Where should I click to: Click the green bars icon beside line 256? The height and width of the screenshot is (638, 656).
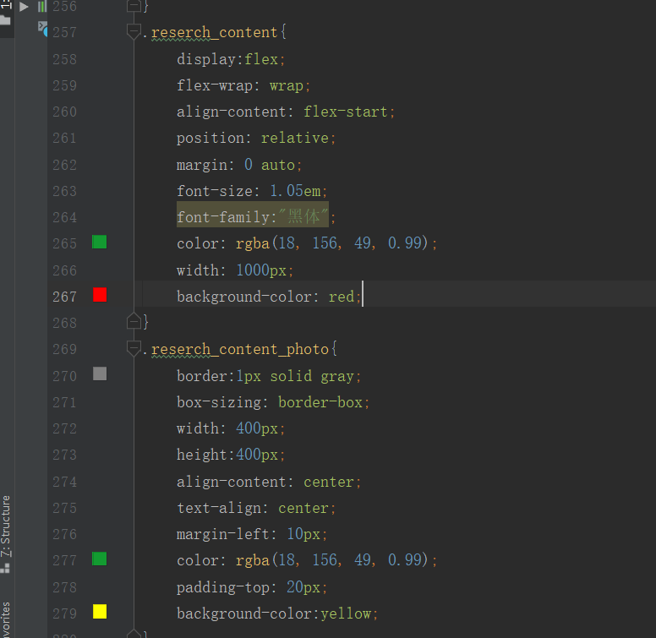click(x=41, y=7)
